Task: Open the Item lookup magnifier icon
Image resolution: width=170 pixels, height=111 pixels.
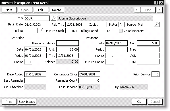Action: pos(53,18)
